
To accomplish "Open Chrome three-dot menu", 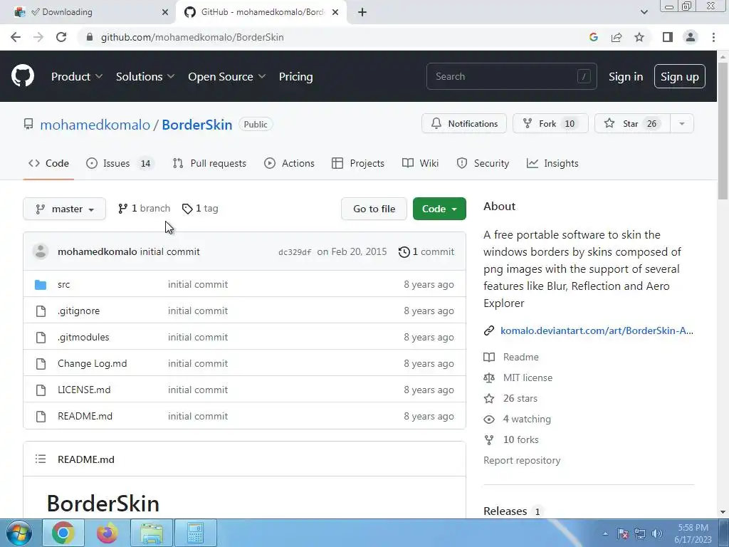I will coord(713,37).
